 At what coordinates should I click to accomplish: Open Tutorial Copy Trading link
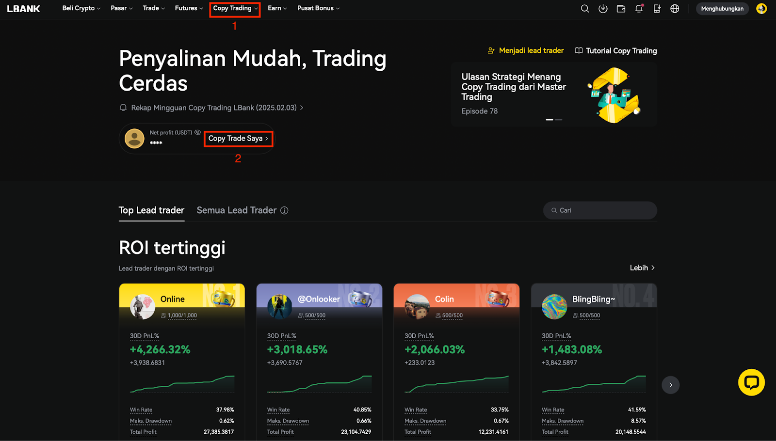pos(616,50)
